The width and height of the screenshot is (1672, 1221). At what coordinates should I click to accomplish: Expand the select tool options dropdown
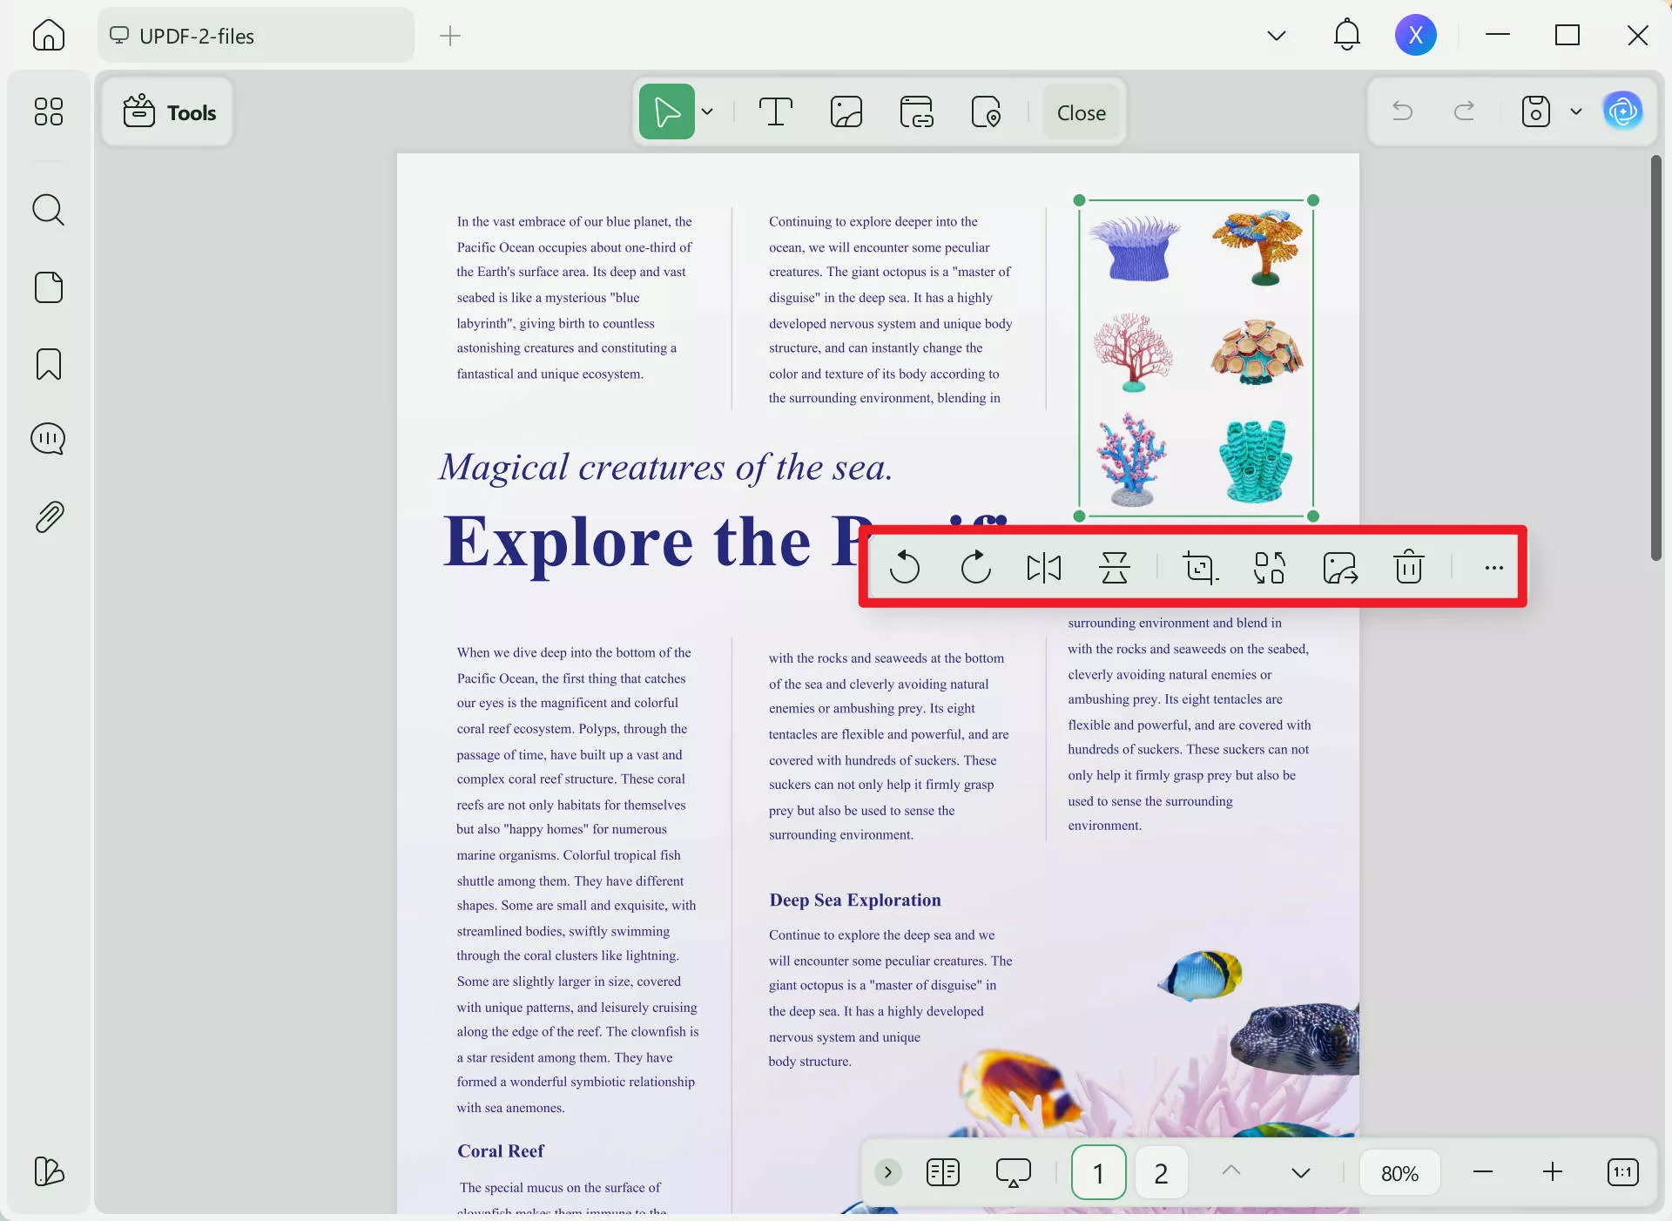tap(707, 111)
